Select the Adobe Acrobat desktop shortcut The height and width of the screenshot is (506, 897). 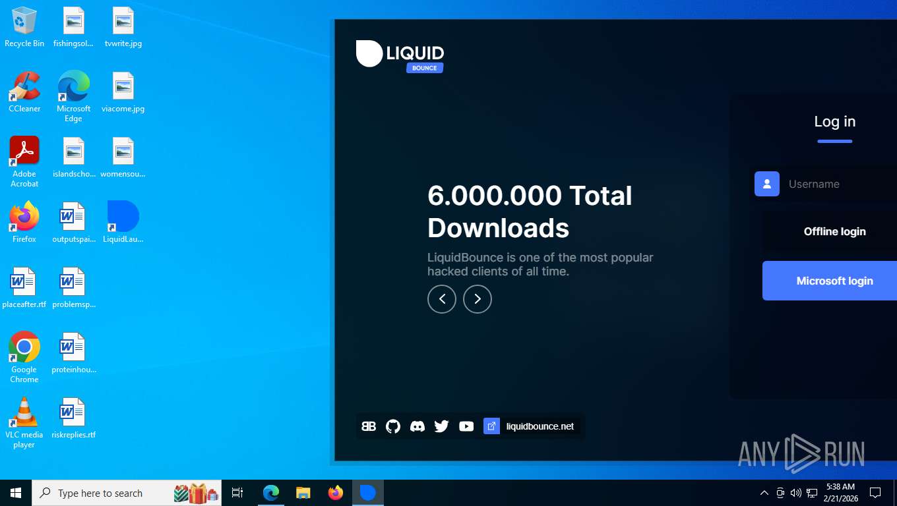point(24,162)
